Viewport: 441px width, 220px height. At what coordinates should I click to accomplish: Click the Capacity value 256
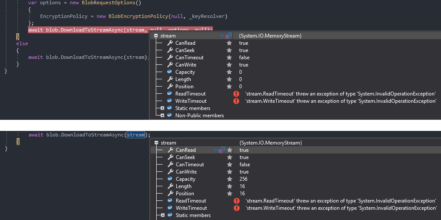(243, 179)
